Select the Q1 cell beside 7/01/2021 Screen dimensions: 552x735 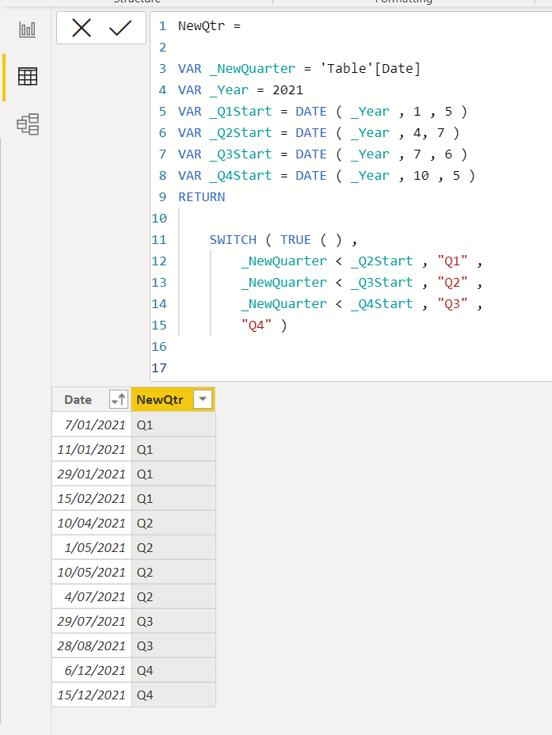(x=174, y=425)
